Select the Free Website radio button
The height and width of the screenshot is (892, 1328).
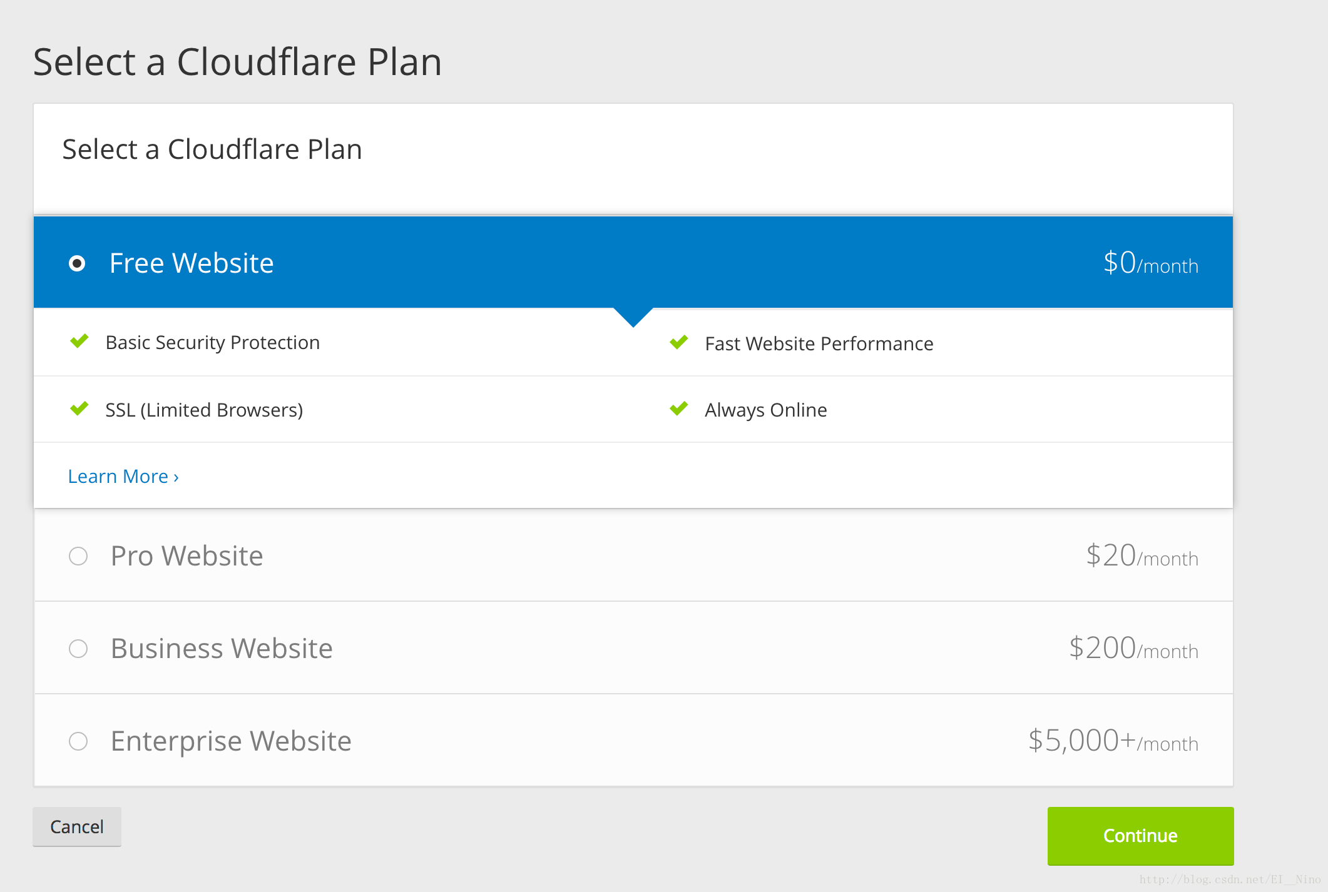click(77, 263)
